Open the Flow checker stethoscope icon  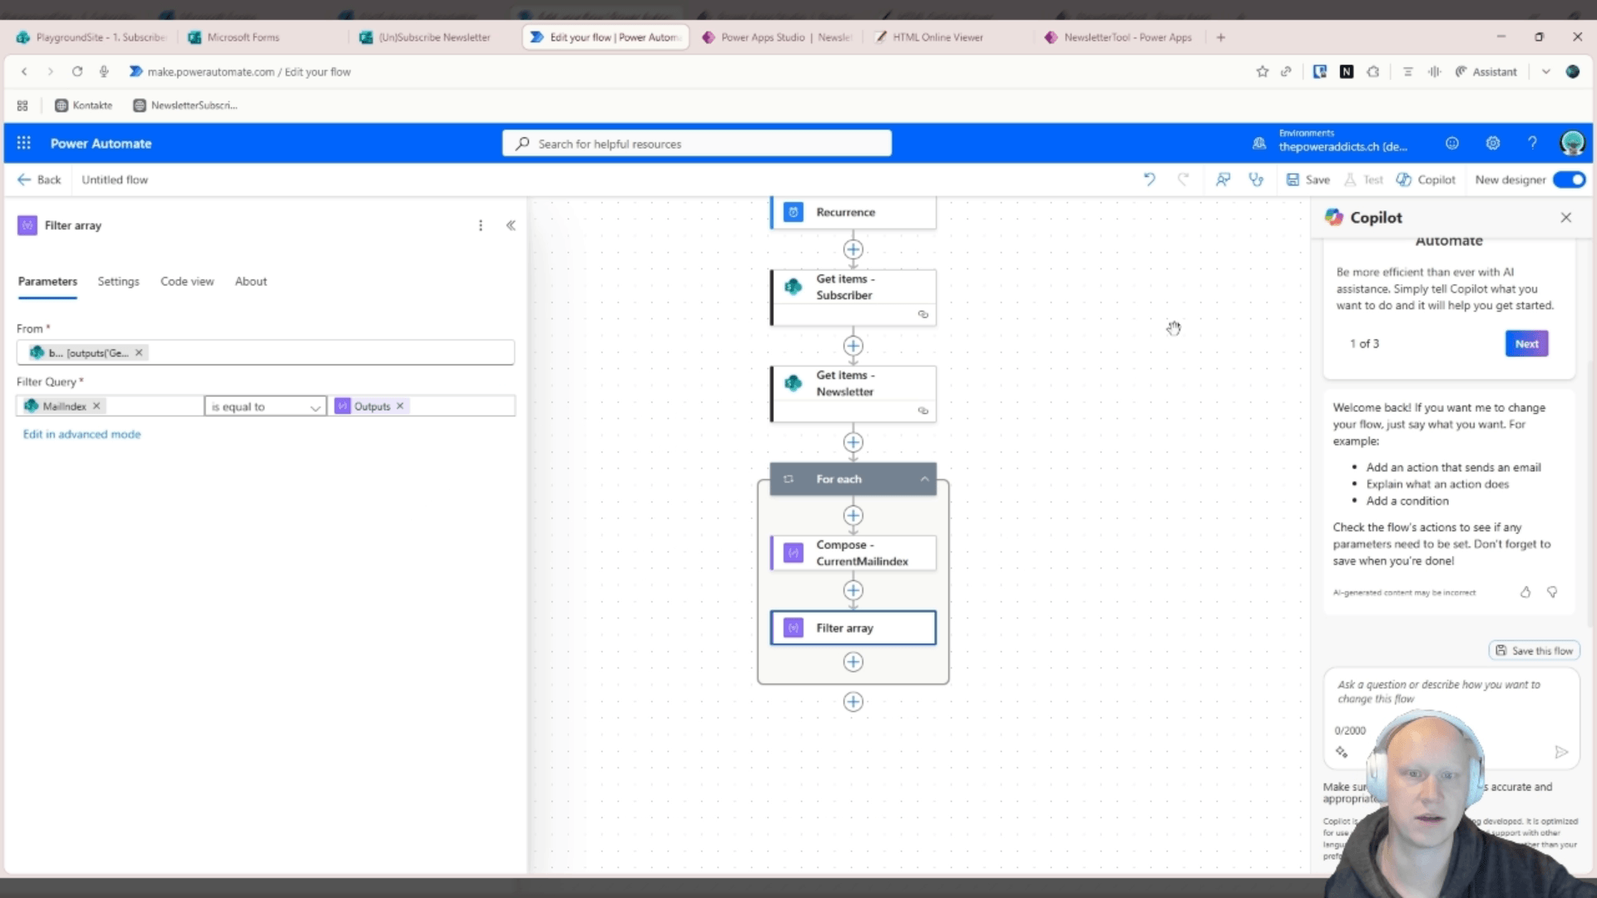(1256, 180)
